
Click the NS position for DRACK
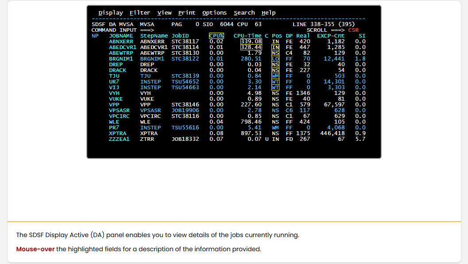coord(275,70)
